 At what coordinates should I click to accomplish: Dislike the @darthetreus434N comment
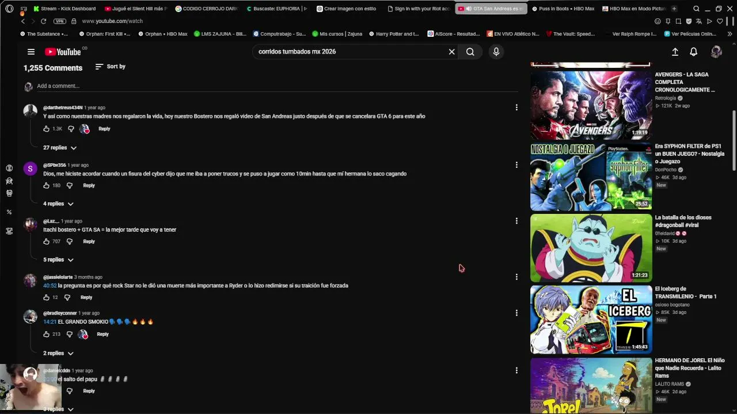coord(71,129)
